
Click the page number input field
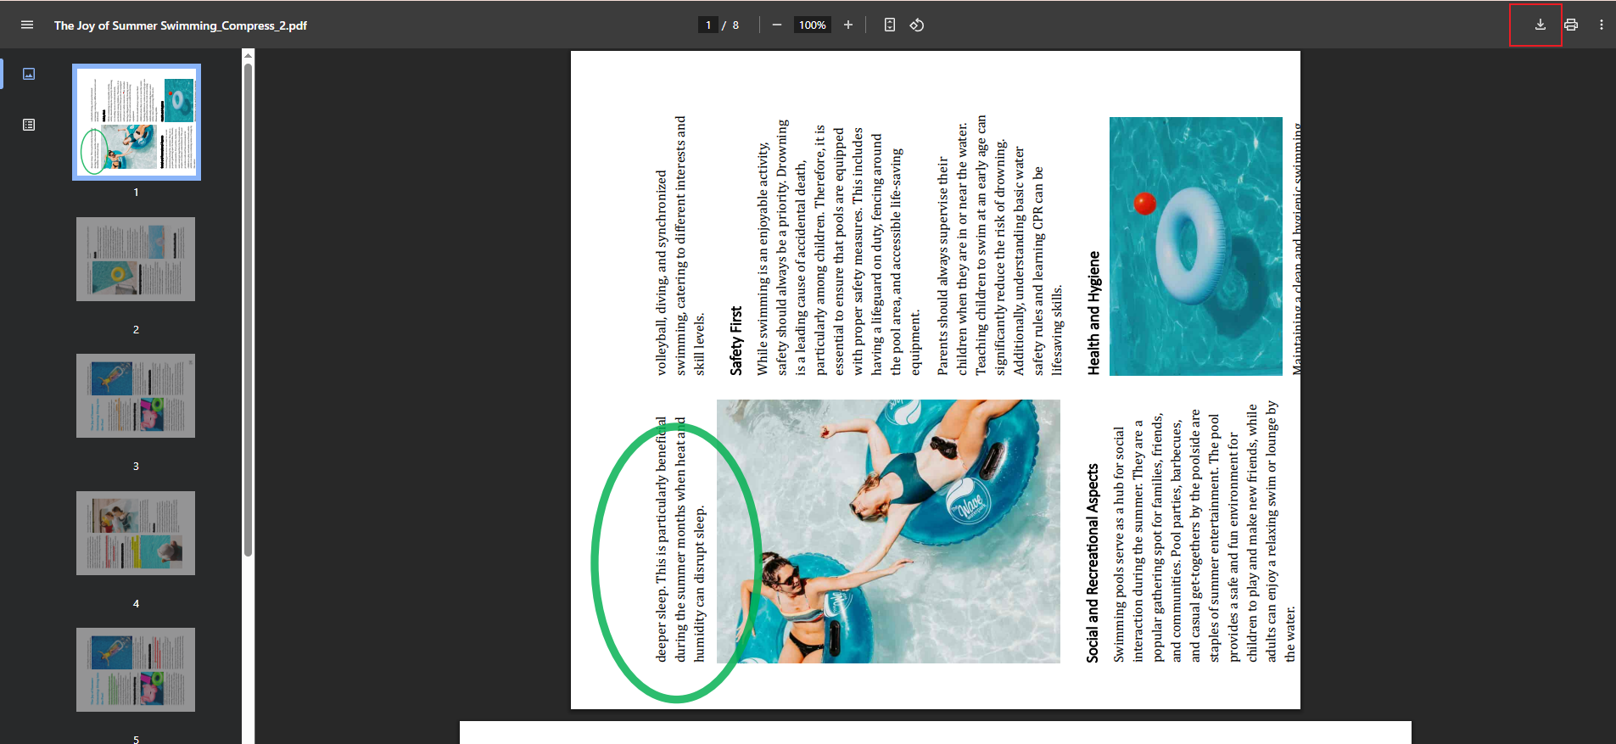[708, 25]
